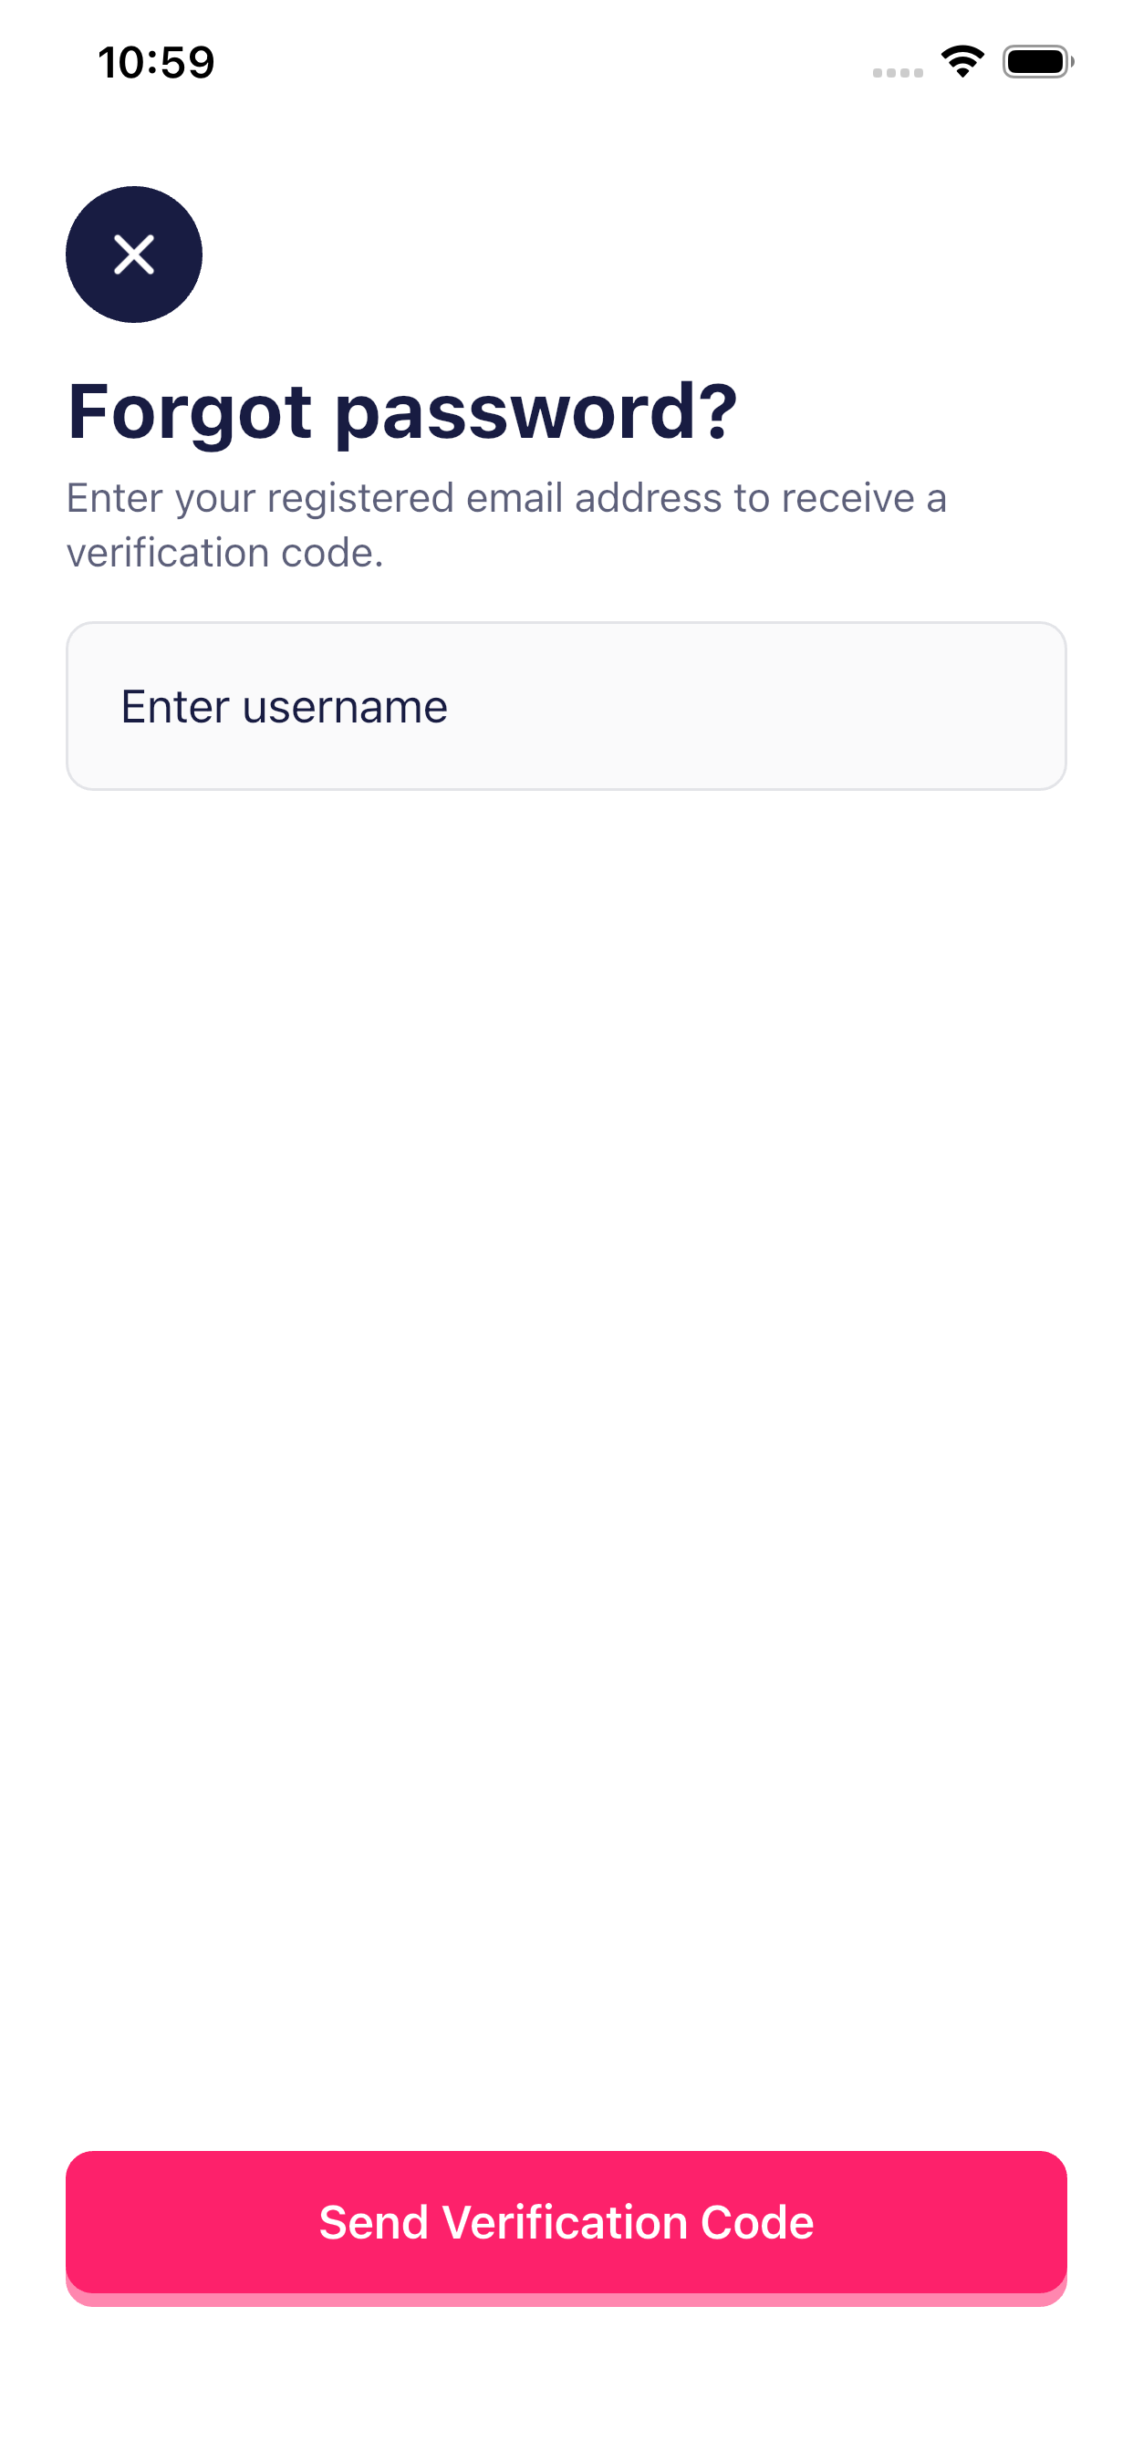Dismiss the Forgot password screen
The image size is (1133, 2452).
134,255
